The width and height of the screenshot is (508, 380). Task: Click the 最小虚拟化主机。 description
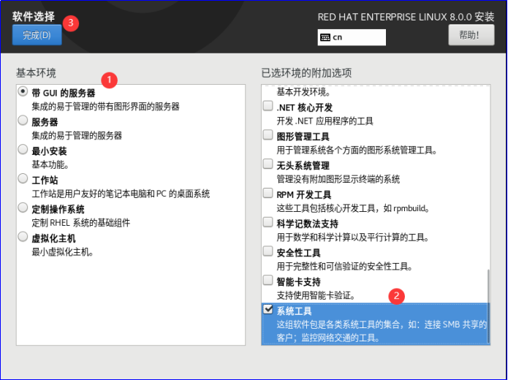pyautogui.click(x=63, y=251)
